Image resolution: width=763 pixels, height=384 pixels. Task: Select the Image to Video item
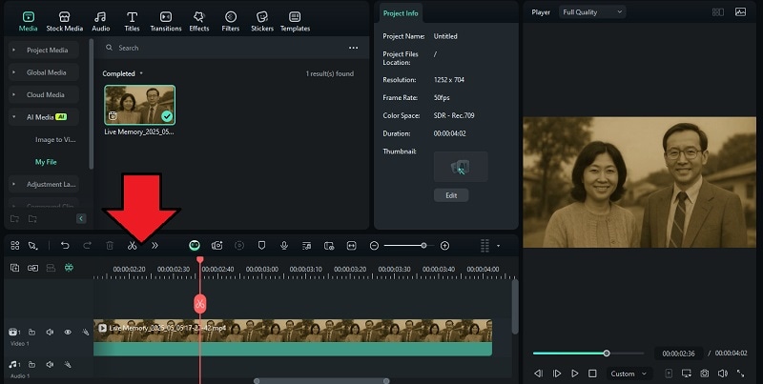pyautogui.click(x=55, y=139)
